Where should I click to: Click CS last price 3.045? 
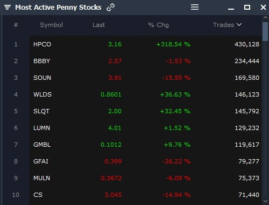pyautogui.click(x=113, y=195)
